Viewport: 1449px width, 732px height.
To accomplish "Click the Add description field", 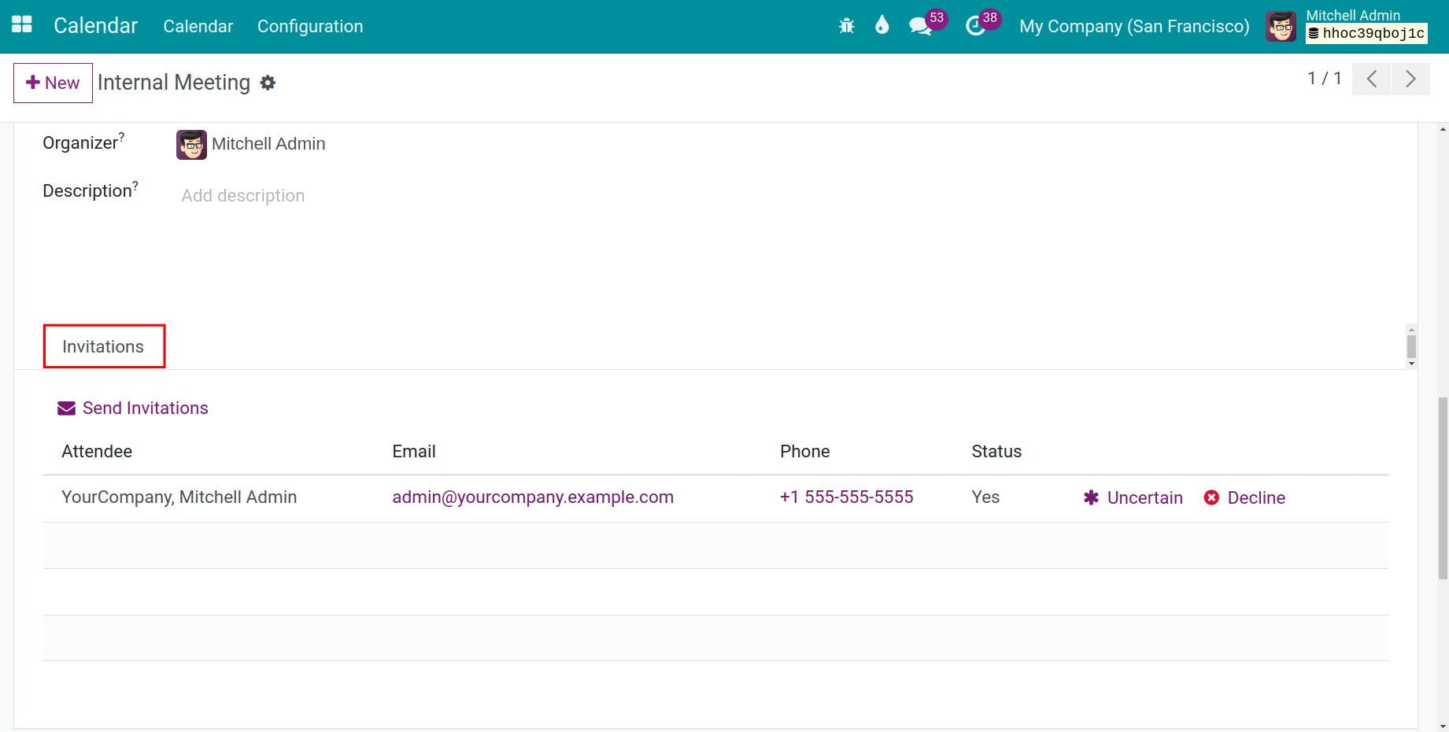I will pos(243,195).
